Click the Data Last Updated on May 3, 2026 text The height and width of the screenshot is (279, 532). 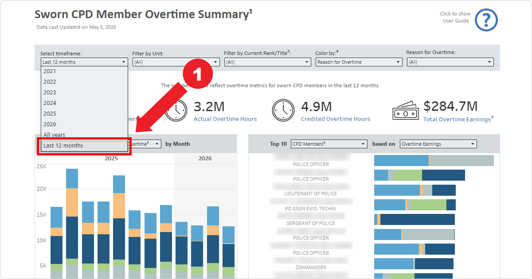coord(76,27)
